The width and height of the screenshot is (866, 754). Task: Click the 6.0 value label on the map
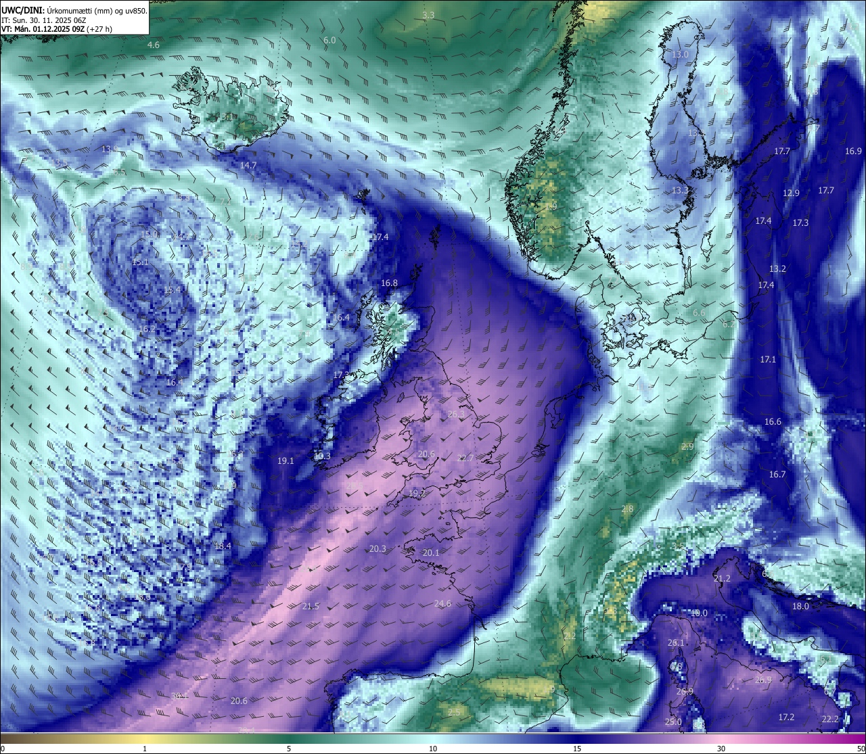329,41
